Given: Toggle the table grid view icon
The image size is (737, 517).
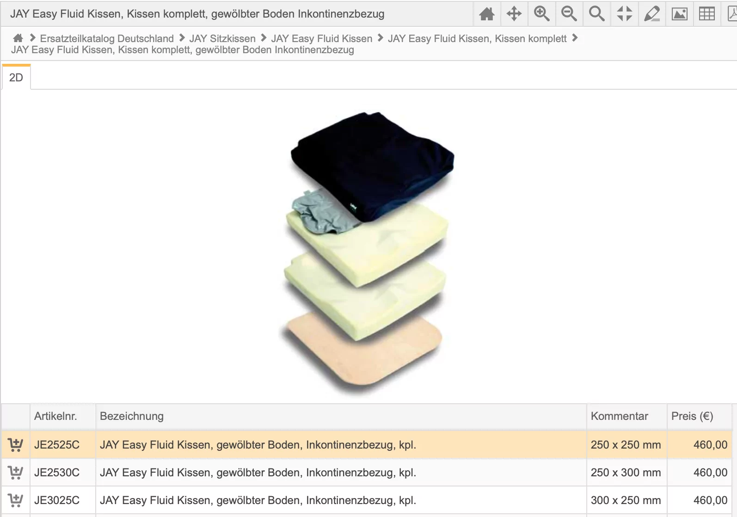Looking at the screenshot, I should pyautogui.click(x=706, y=14).
